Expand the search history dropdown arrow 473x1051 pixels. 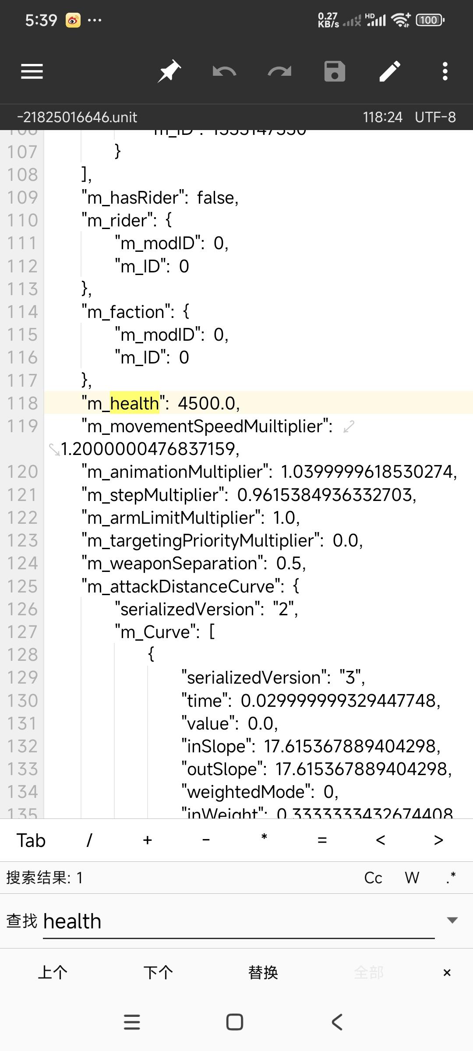[452, 920]
